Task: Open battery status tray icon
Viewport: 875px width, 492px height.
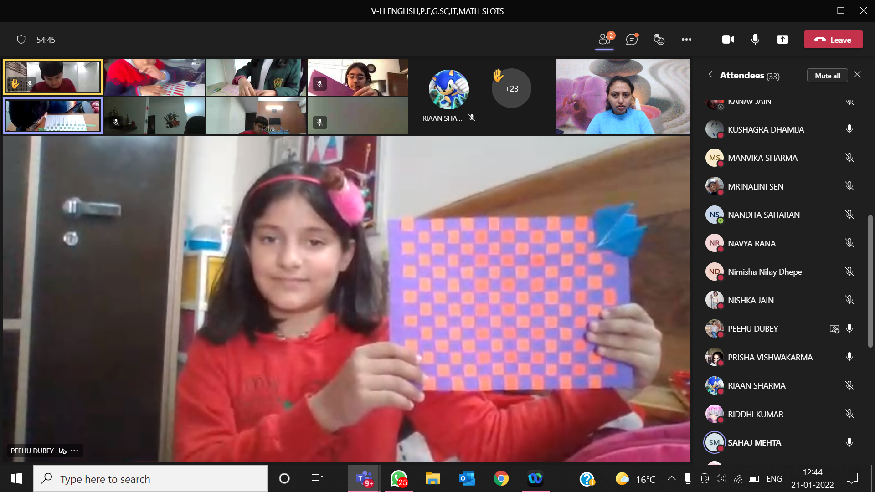Action: [x=754, y=478]
